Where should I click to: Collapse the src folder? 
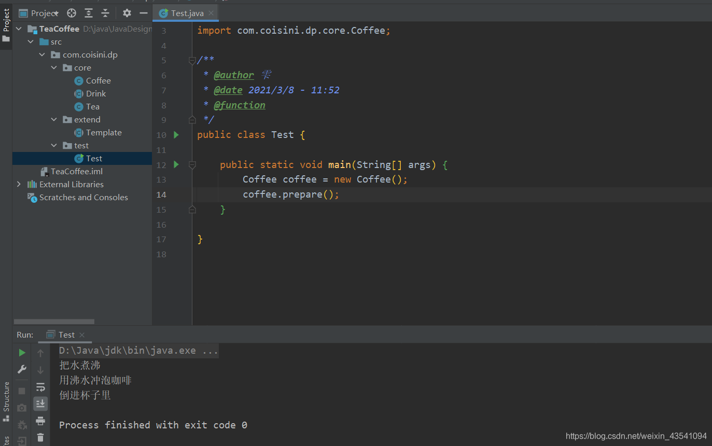(31, 41)
